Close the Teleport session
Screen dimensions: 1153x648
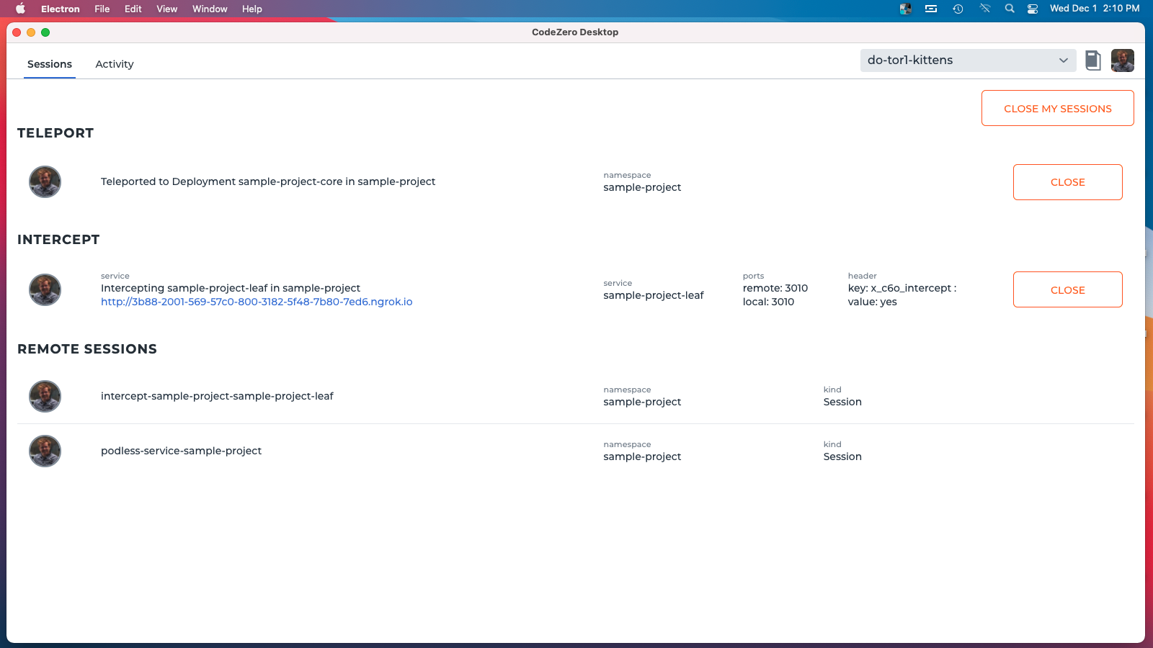click(1067, 182)
